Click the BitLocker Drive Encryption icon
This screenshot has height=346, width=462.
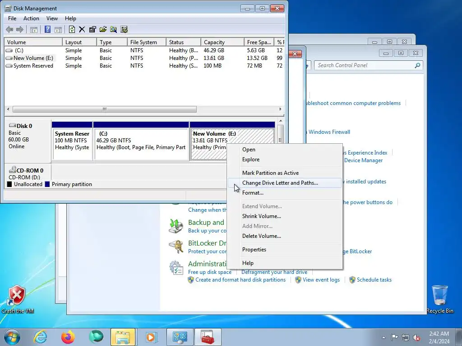tap(176, 246)
